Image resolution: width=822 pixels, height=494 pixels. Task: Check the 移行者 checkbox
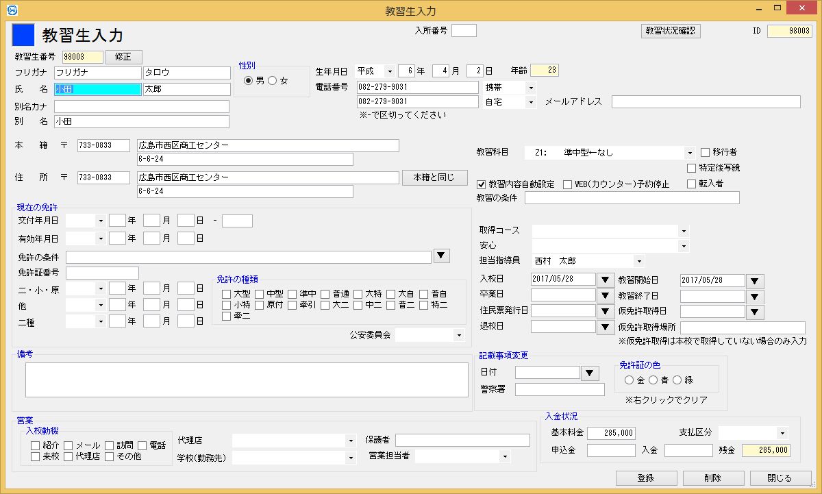click(705, 152)
